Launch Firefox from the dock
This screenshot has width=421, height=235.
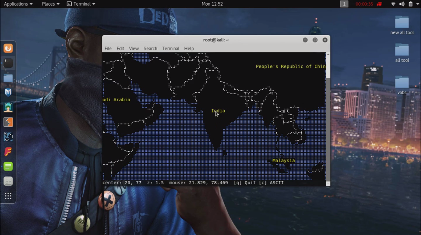(x=8, y=48)
